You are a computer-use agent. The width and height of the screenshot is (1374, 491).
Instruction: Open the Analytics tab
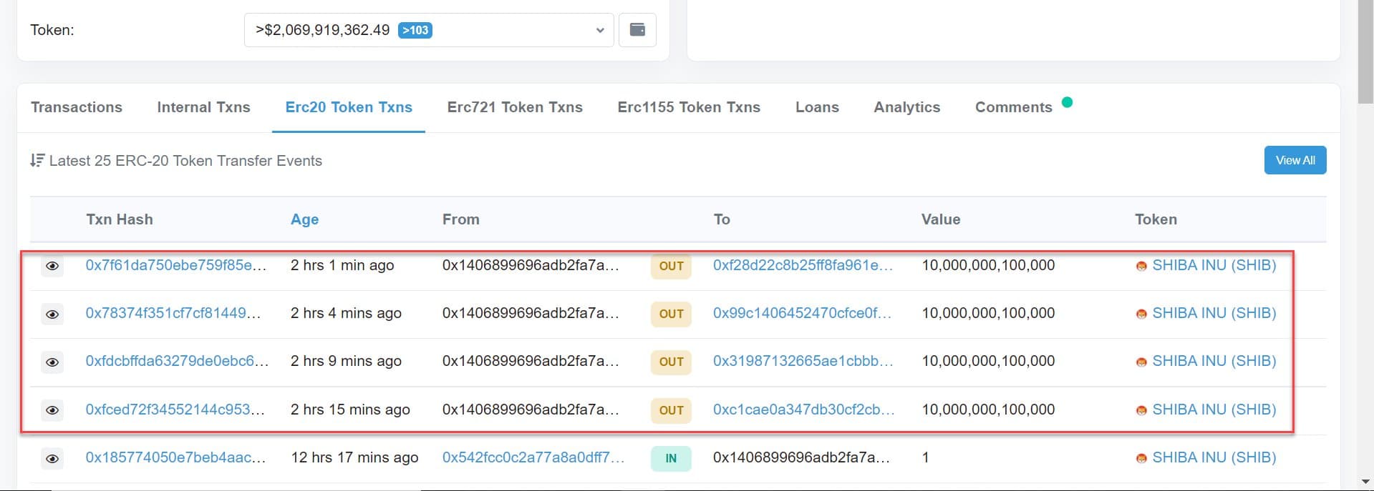[x=906, y=107]
